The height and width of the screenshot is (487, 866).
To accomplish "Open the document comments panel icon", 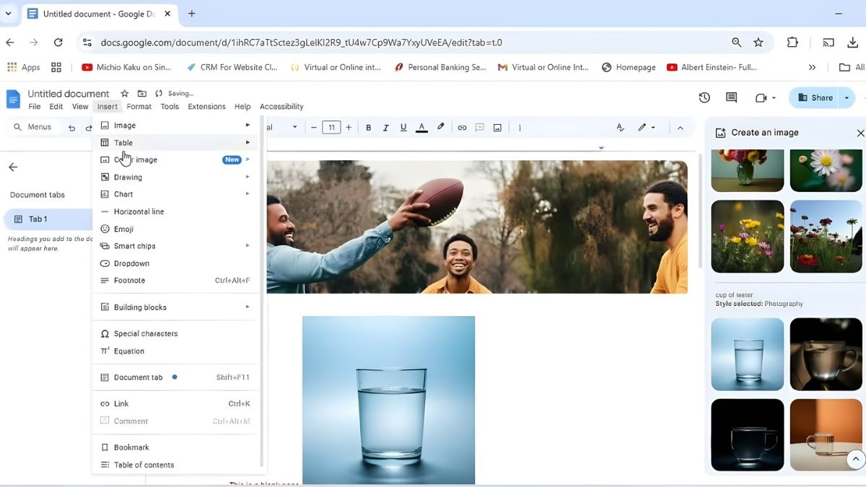I will (x=731, y=97).
